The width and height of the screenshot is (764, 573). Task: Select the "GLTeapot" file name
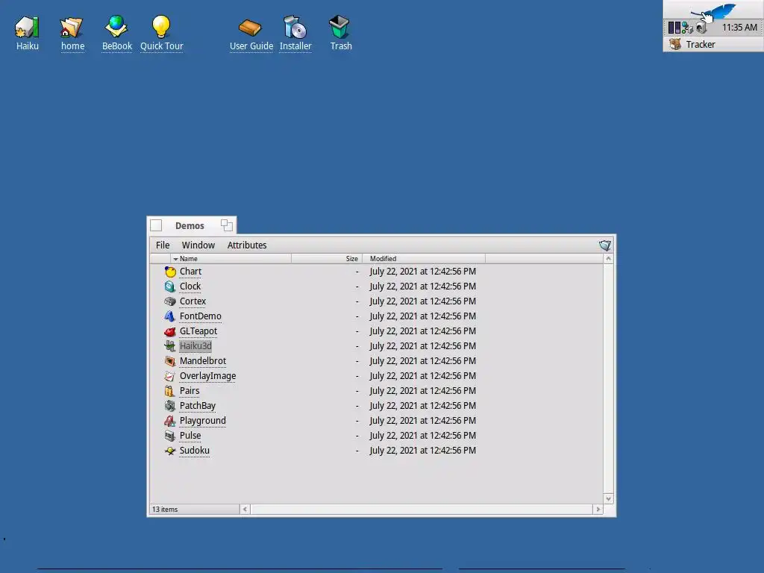[x=198, y=331]
